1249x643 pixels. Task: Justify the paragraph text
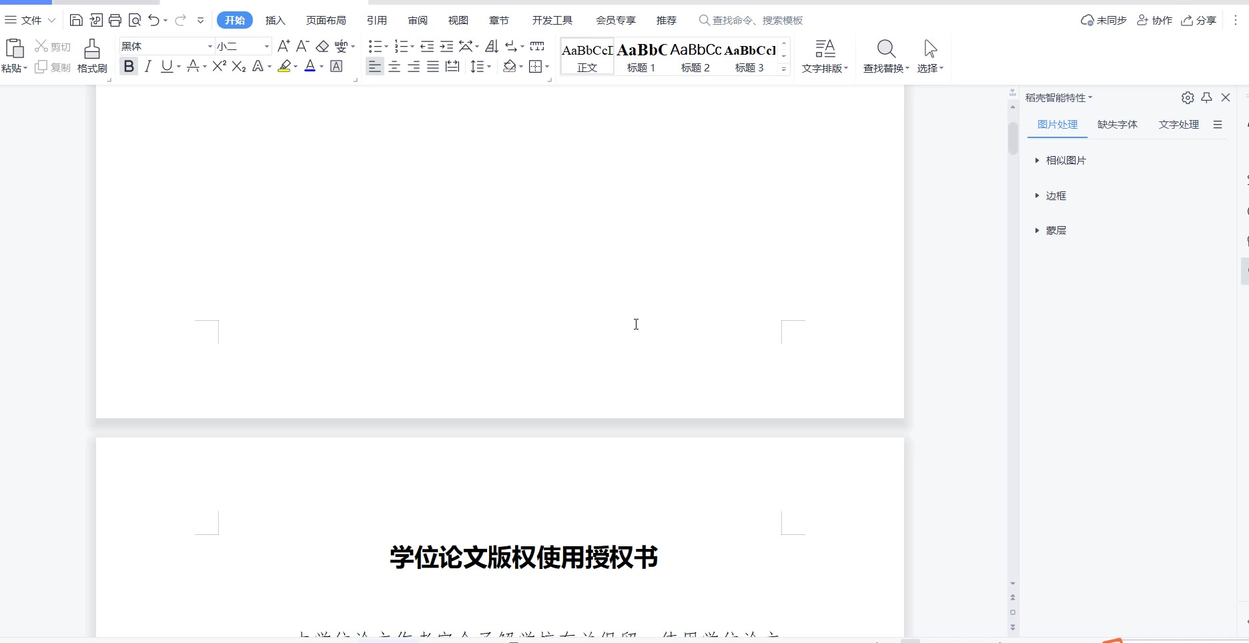(433, 66)
